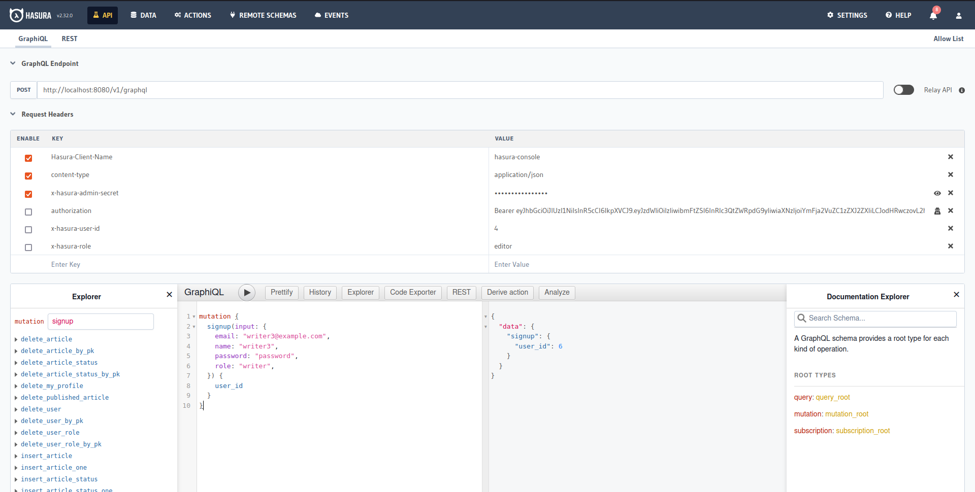Disable the content-type header checkbox
This screenshot has width=975, height=492.
(28, 176)
